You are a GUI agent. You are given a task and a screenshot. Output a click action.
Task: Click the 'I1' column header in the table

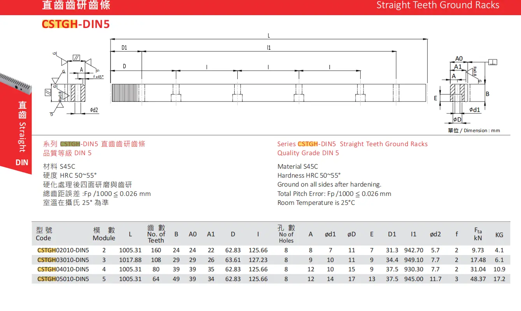(413, 234)
